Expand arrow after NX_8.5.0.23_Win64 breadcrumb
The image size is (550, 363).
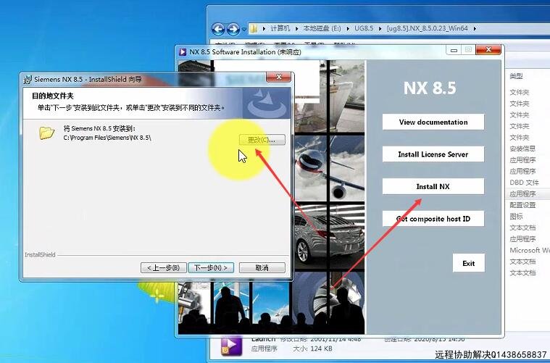click(475, 28)
